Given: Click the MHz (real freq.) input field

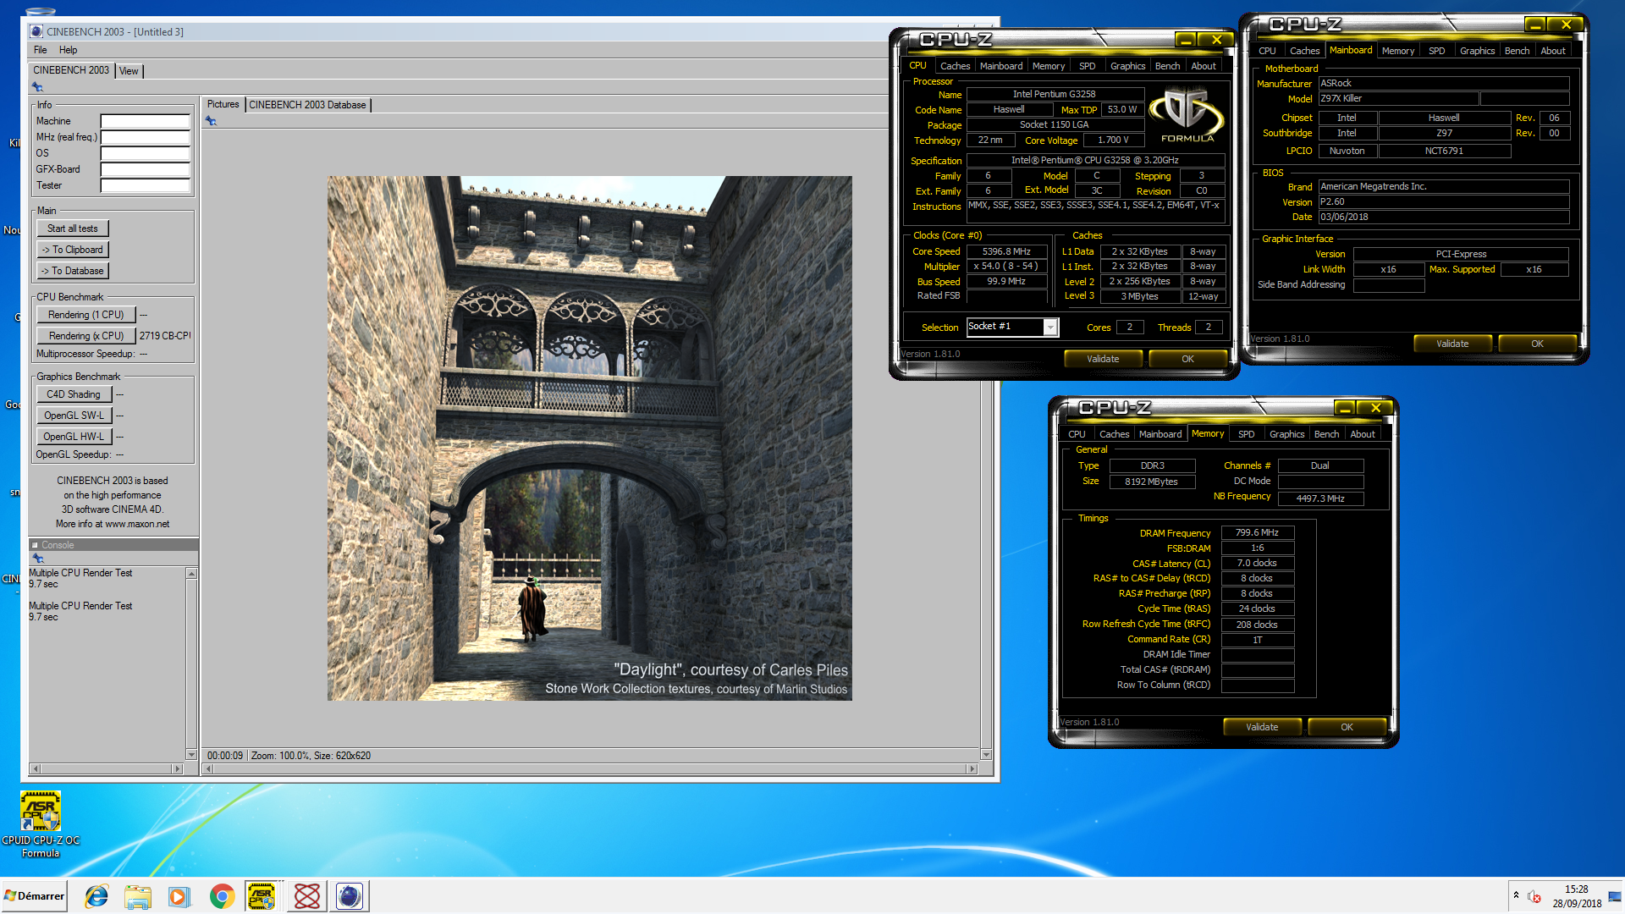Looking at the screenshot, I should (146, 137).
